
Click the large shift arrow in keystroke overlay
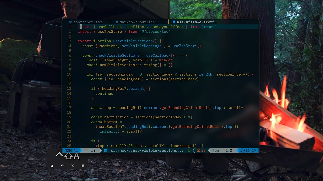[x=68, y=156]
